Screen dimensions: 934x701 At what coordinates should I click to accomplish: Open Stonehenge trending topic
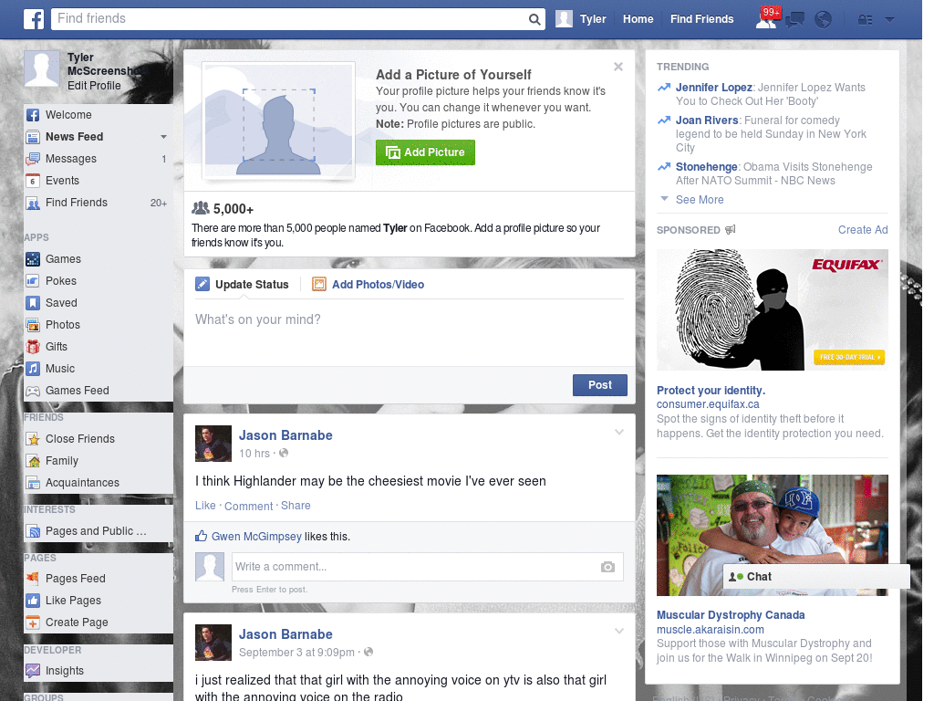(706, 167)
